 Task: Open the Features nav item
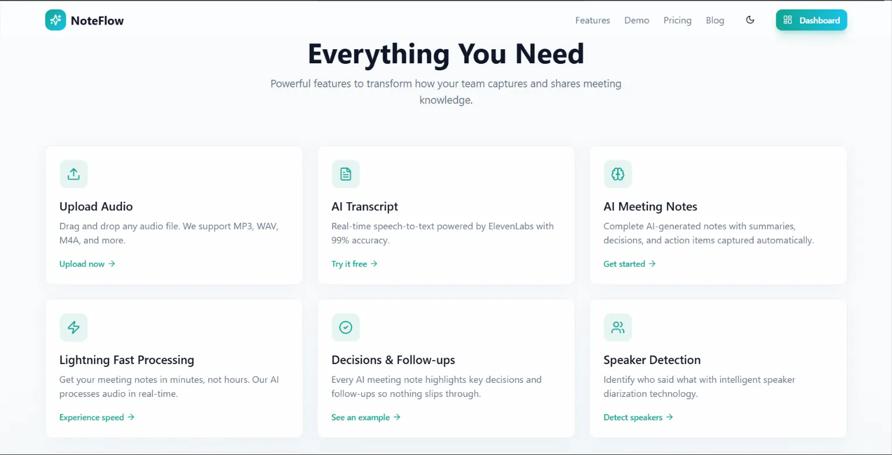(x=592, y=21)
